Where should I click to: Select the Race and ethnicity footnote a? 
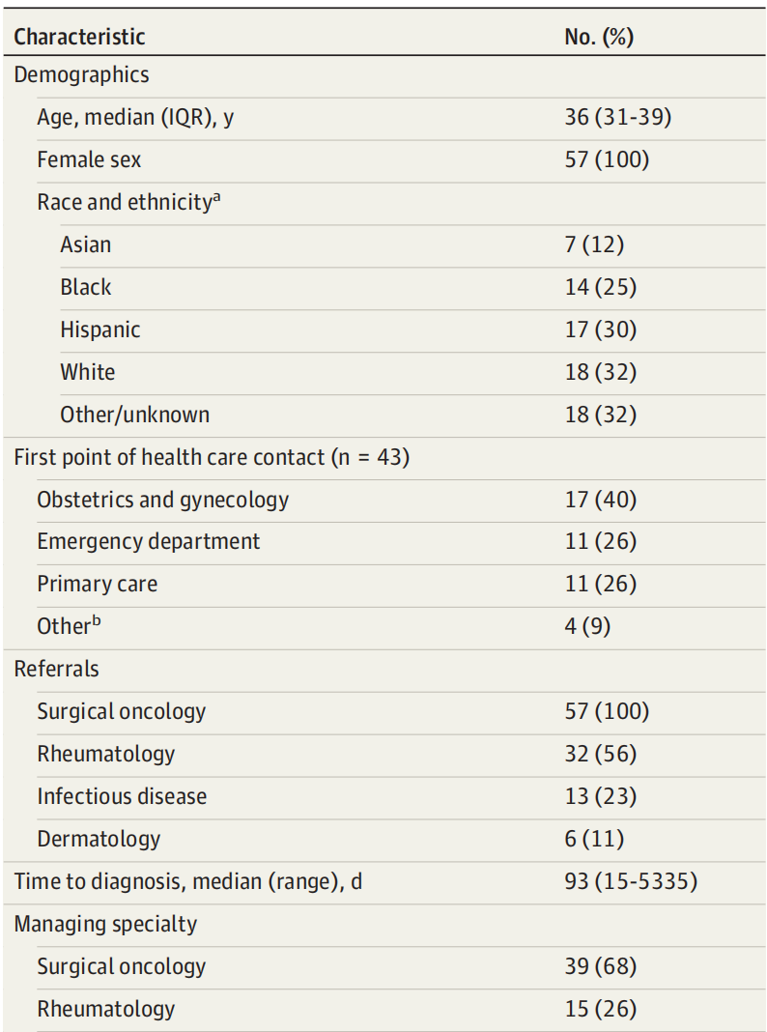[x=217, y=197]
